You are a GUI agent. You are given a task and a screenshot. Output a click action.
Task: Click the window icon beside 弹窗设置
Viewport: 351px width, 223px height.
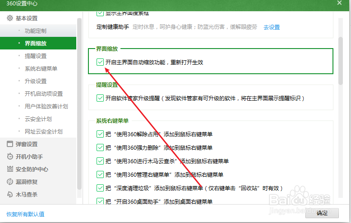(x=10, y=144)
